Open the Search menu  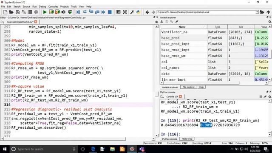17,7
